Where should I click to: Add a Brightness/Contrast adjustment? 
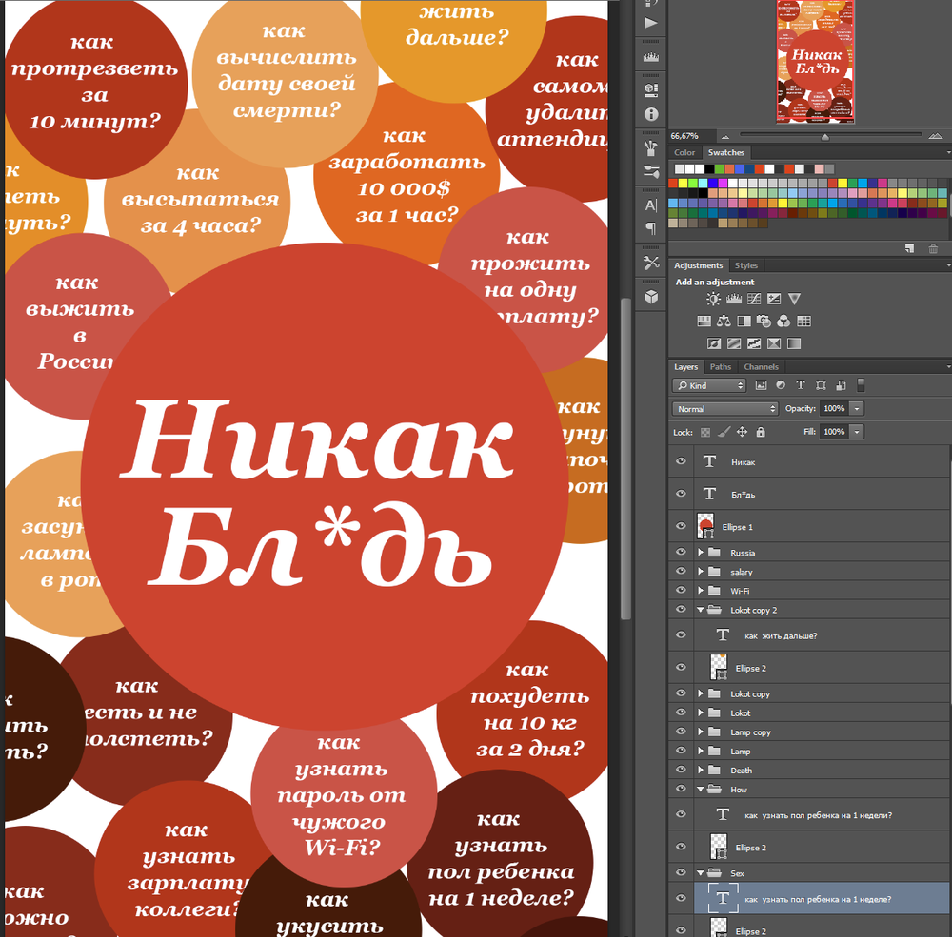click(x=714, y=299)
